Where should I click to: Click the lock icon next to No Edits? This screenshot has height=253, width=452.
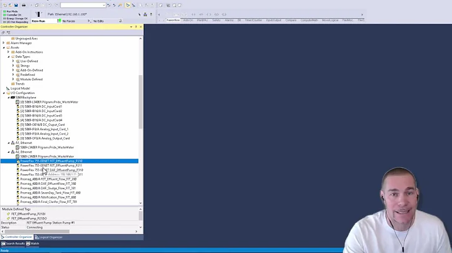point(121,21)
